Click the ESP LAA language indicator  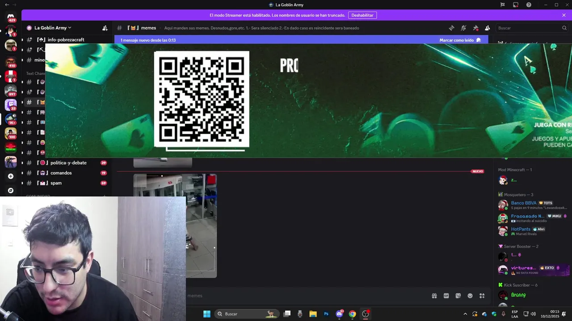click(x=515, y=314)
